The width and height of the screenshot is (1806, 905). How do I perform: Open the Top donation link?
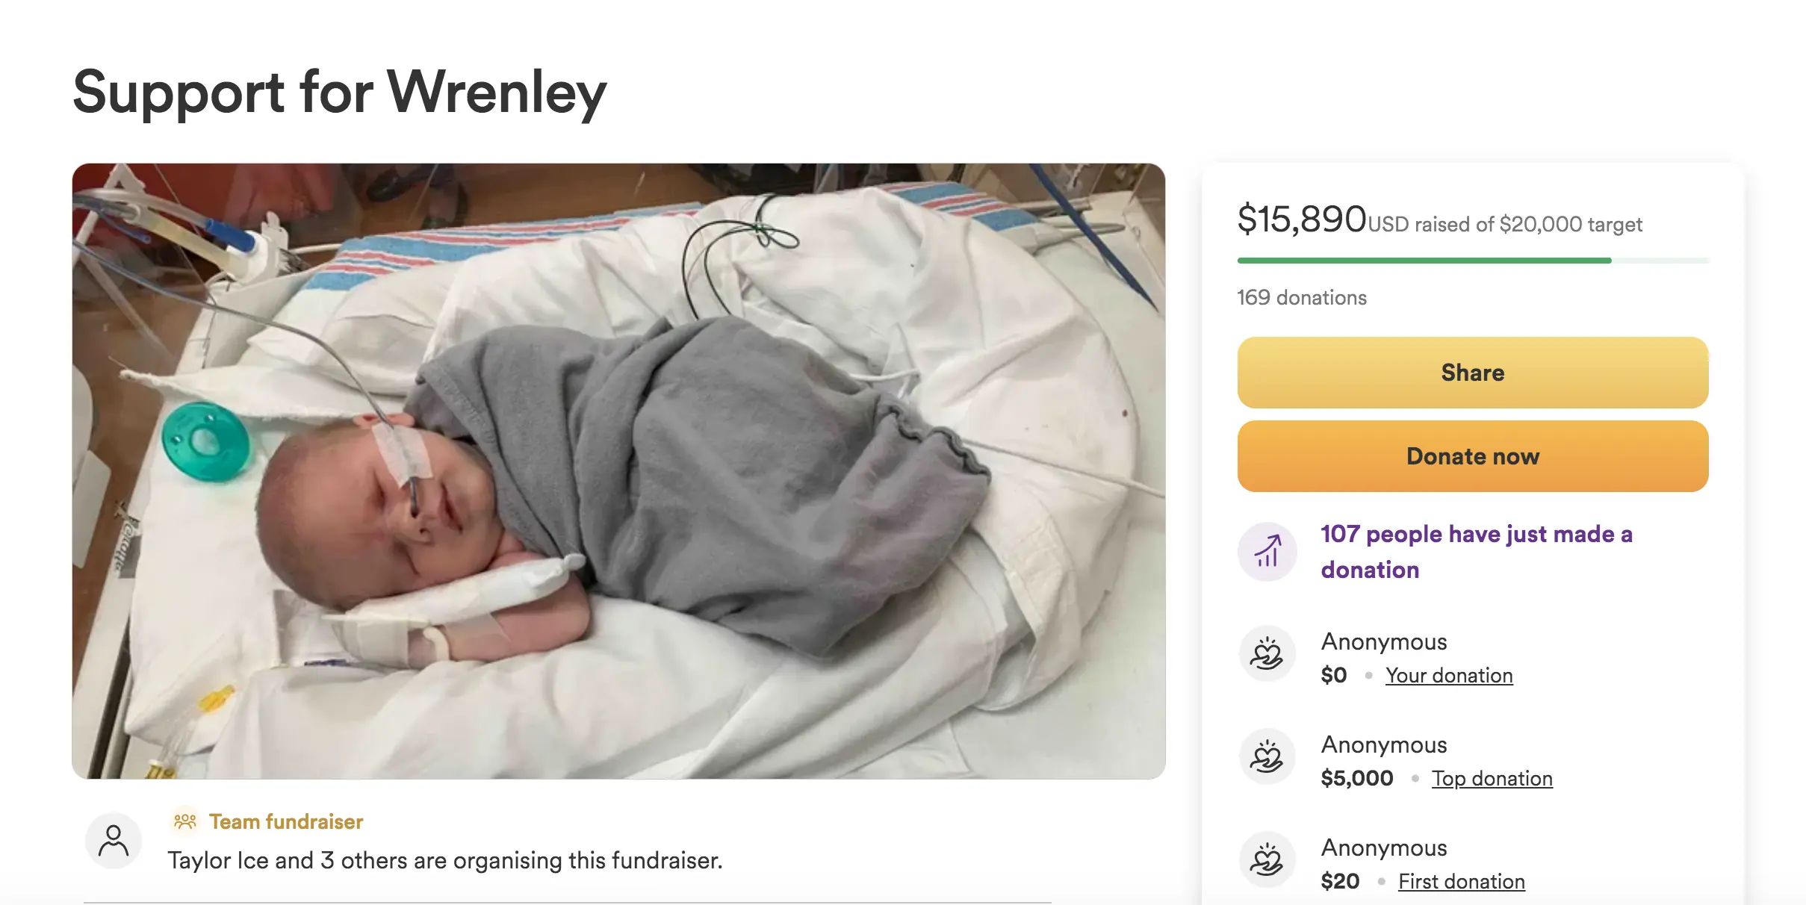[1492, 778]
